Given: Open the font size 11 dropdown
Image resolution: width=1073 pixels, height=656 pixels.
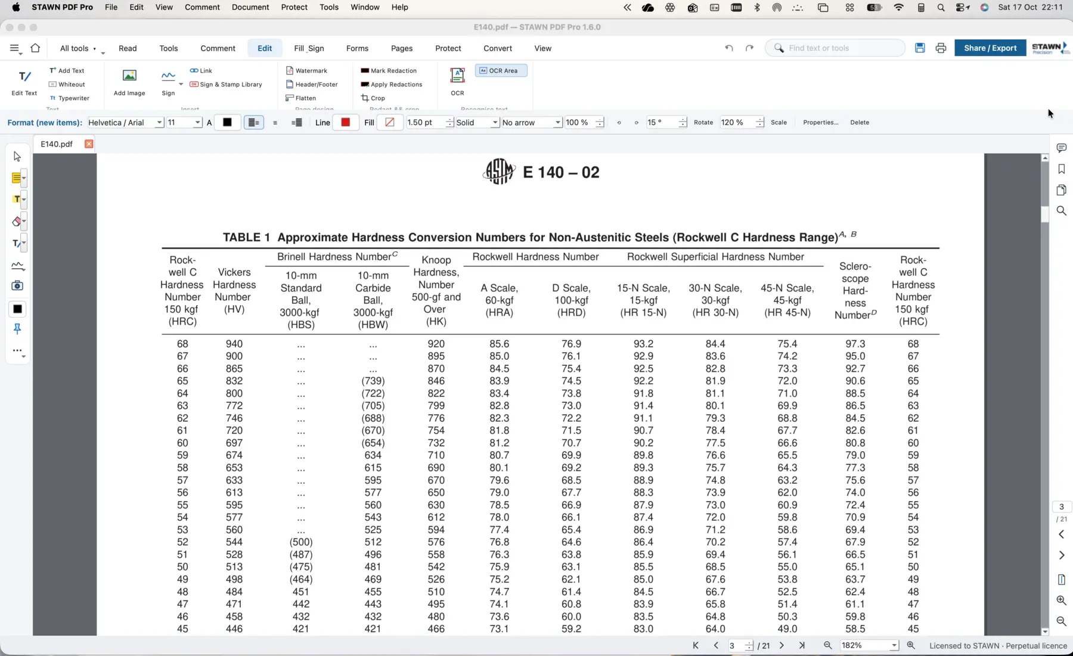Looking at the screenshot, I should click(x=184, y=123).
